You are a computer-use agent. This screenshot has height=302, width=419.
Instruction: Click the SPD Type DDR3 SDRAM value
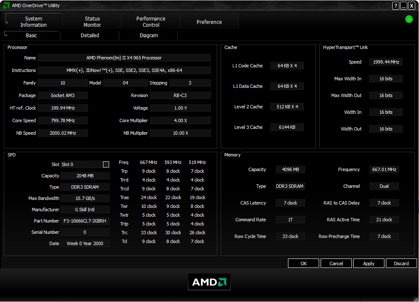[85, 187]
